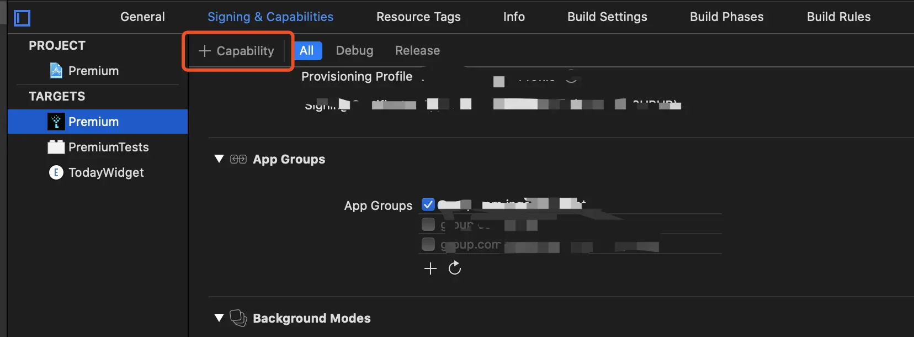Click the PremiumTests target bundle icon
The height and width of the screenshot is (337, 914).
coord(56,147)
